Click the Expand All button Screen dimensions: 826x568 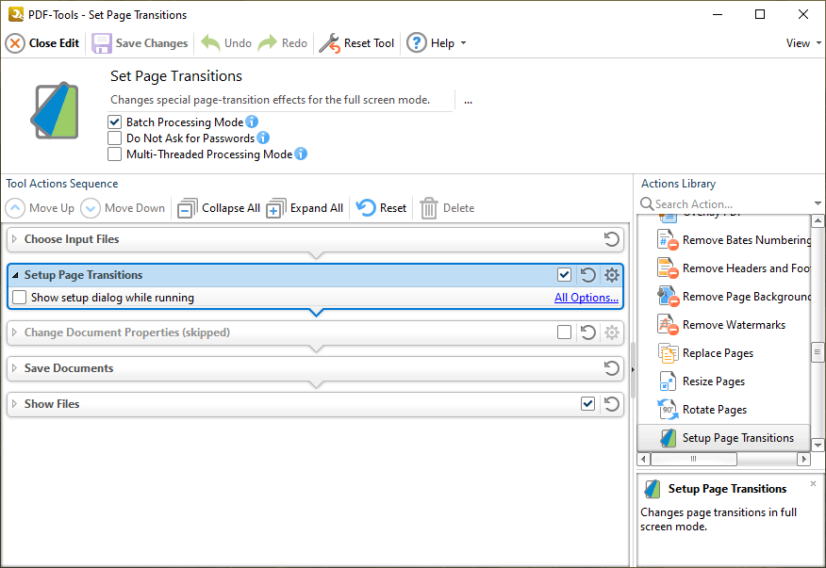pos(306,208)
